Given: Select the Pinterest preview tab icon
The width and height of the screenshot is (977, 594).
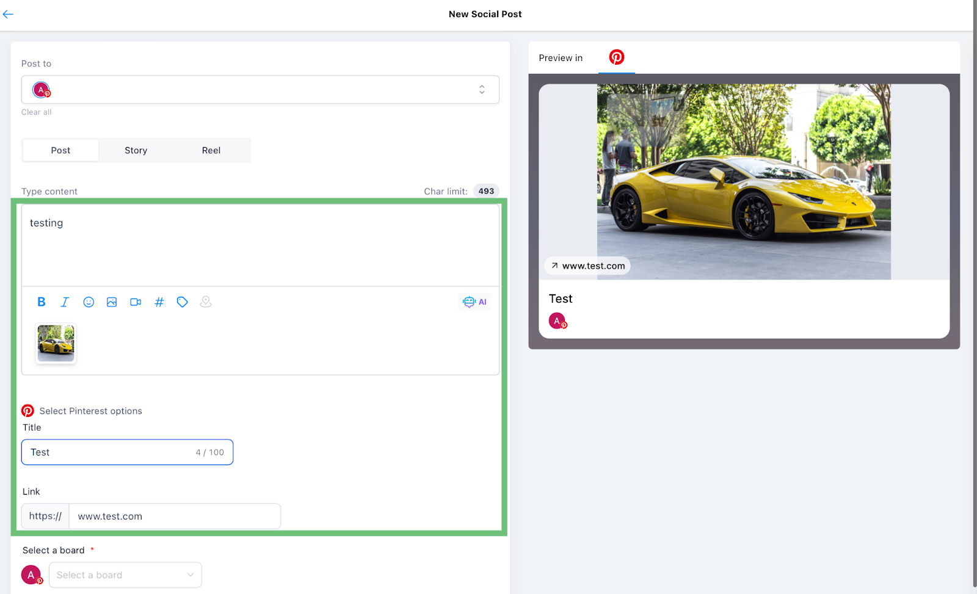Looking at the screenshot, I should click(x=617, y=57).
